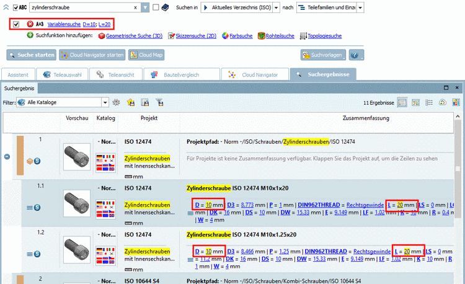Click the Suche starten button
Screen dimensions: 465x284
(32, 55)
